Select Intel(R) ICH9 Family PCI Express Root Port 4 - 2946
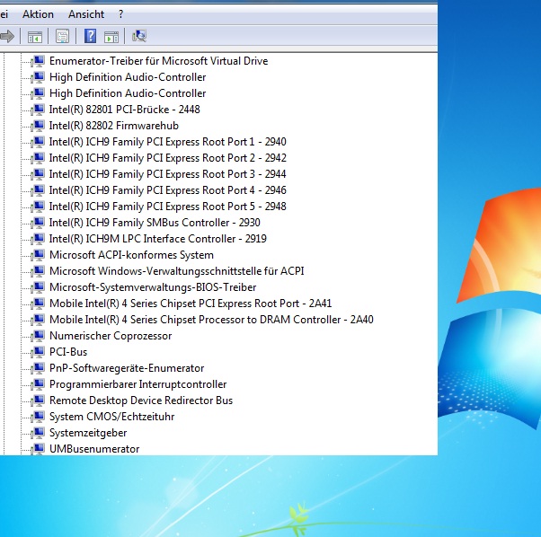 pyautogui.click(x=168, y=190)
